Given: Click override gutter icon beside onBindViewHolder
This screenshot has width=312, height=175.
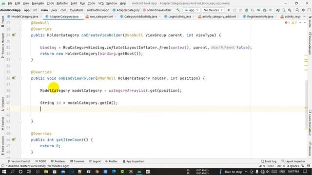Looking at the screenshot, I should point(14,78).
